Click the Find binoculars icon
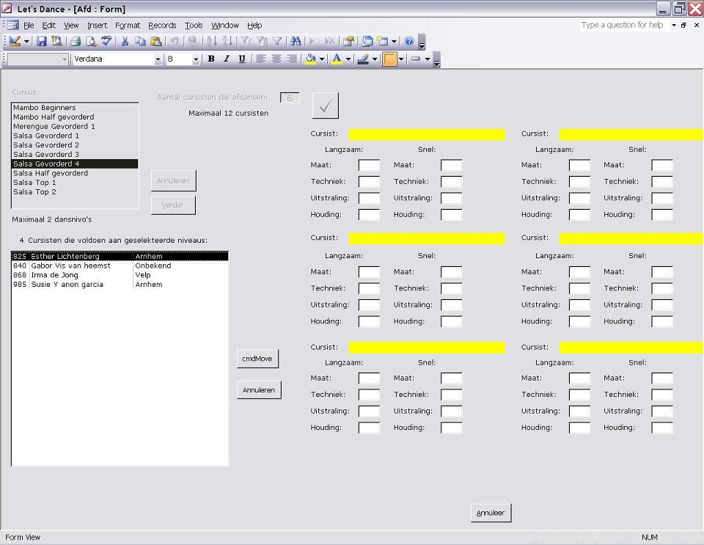The height and width of the screenshot is (545, 704). pyautogui.click(x=296, y=41)
